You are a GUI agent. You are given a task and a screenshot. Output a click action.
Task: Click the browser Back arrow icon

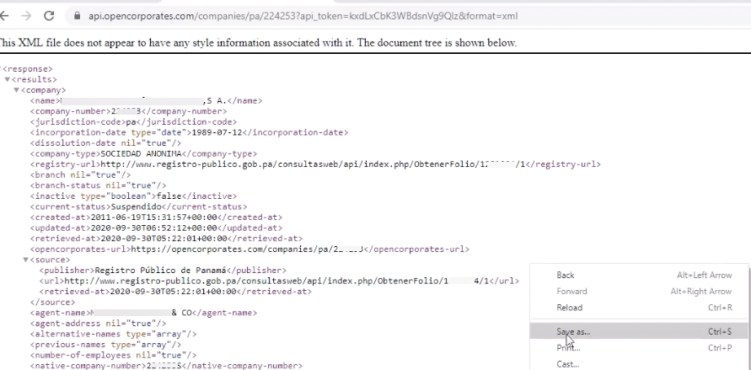4,16
